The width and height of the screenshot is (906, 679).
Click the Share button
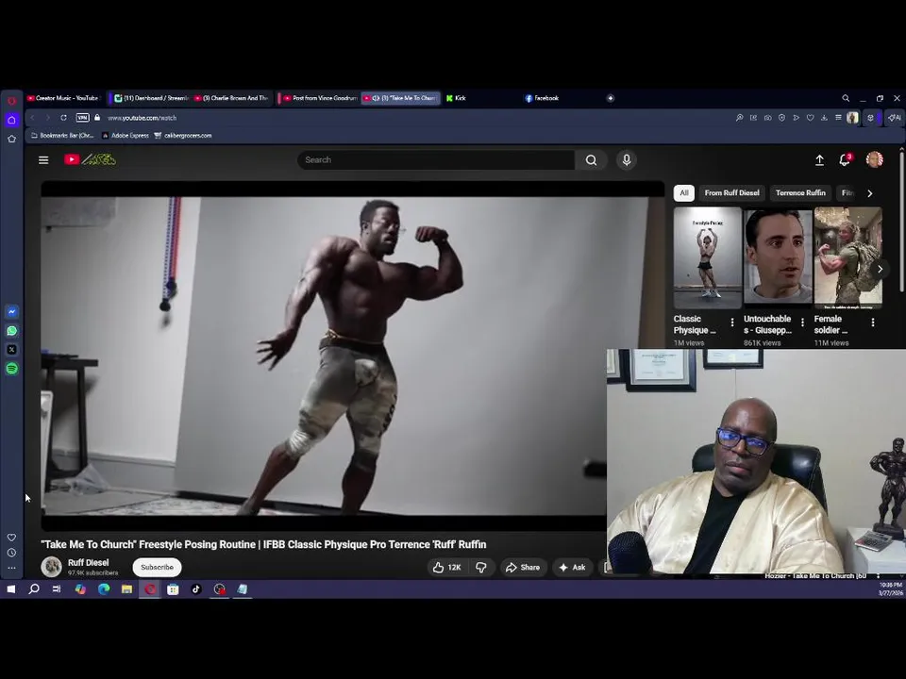coord(522,568)
